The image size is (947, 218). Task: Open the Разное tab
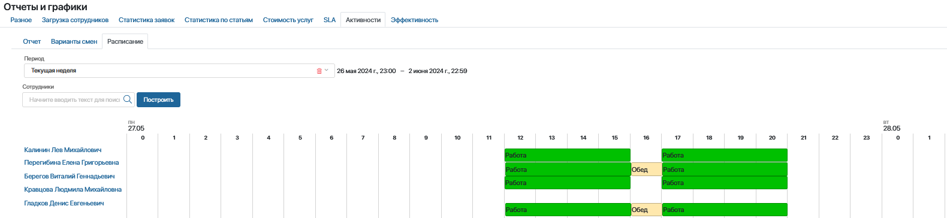pos(21,20)
